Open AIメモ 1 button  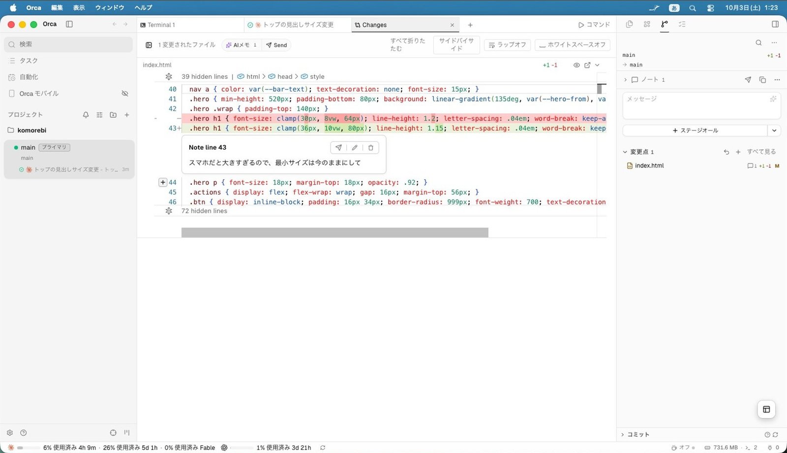point(241,45)
